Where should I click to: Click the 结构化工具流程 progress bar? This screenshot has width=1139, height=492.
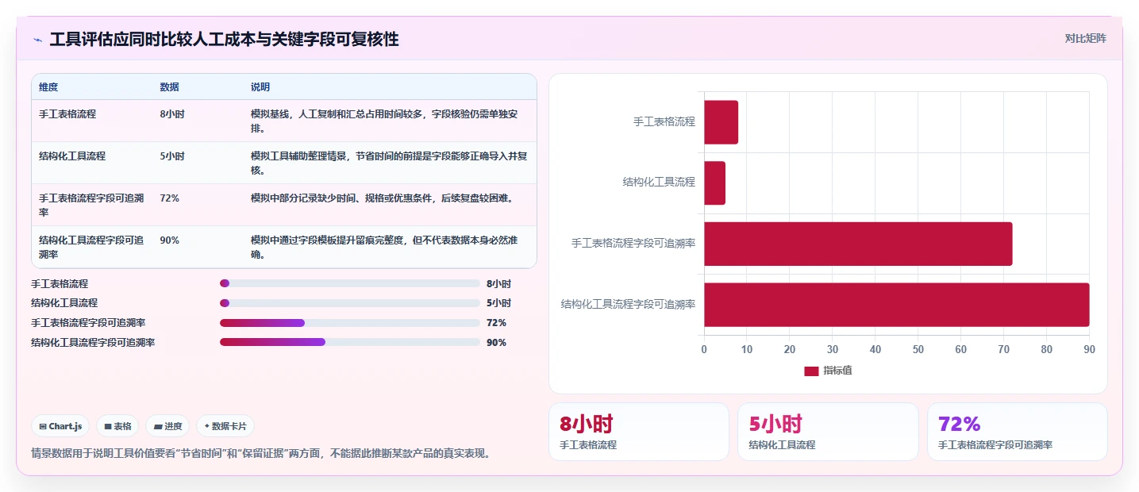tap(350, 303)
